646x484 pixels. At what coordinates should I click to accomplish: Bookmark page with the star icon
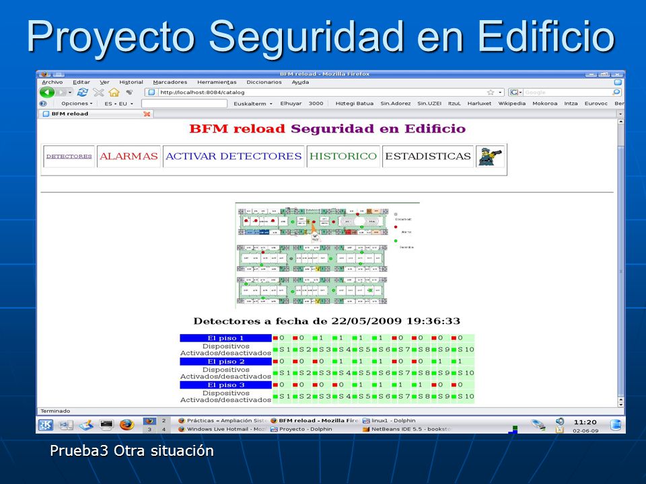[491, 93]
